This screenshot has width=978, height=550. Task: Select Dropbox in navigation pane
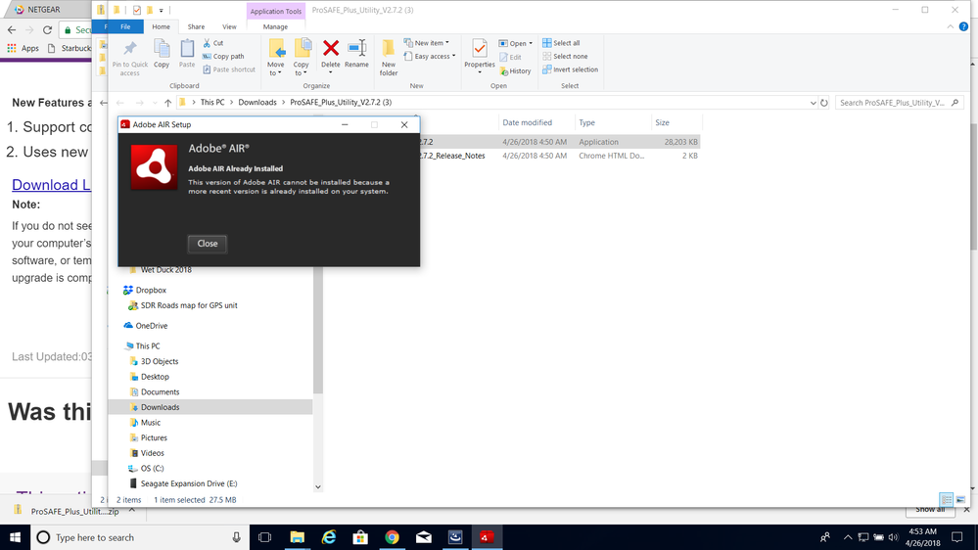[x=151, y=290]
